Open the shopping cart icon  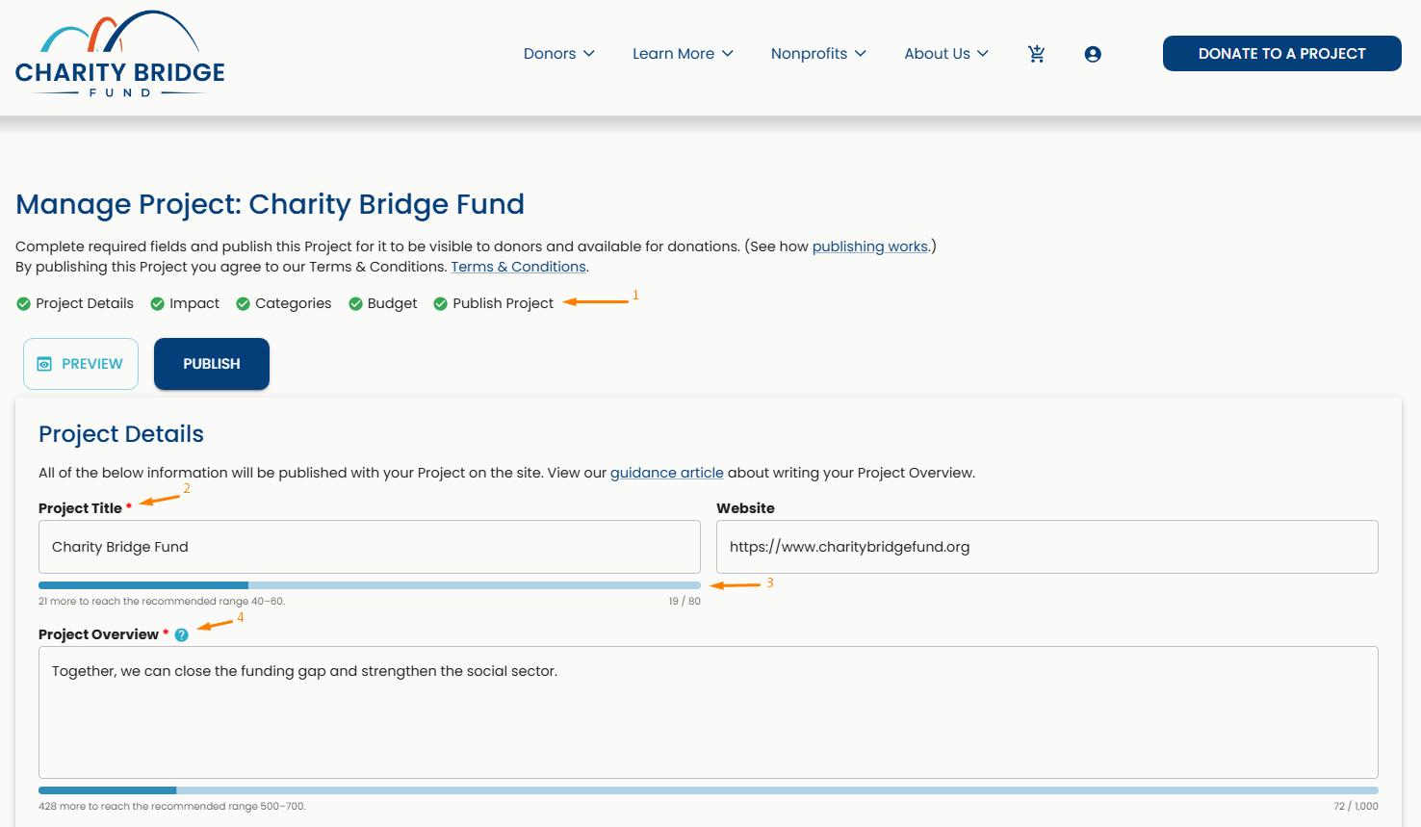pos(1037,54)
